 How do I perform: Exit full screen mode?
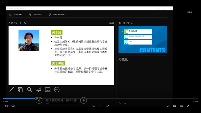click(188, 106)
